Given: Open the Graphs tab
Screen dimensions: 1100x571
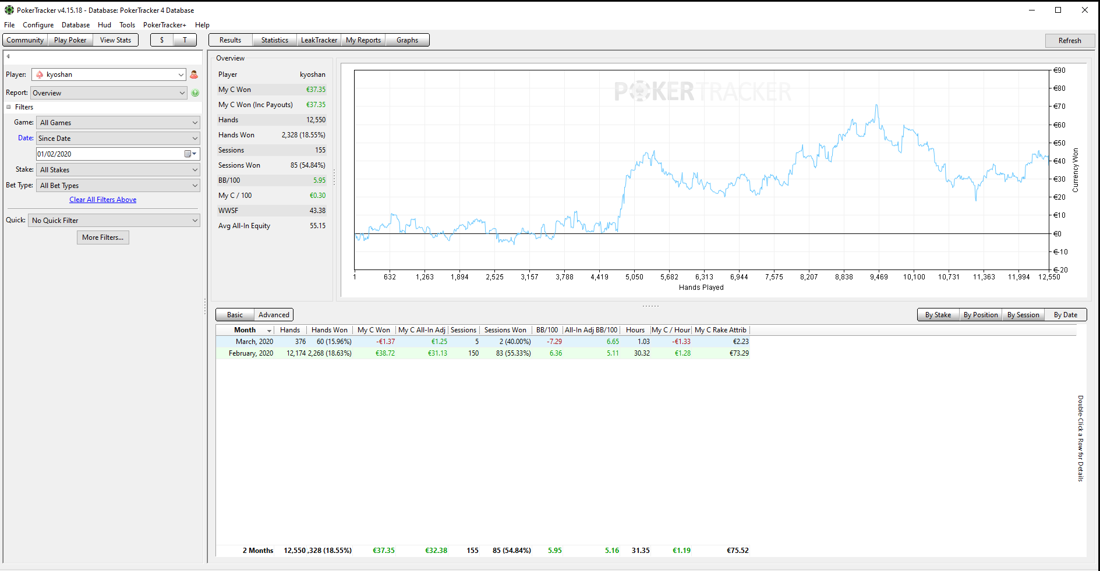Looking at the screenshot, I should click(x=408, y=40).
